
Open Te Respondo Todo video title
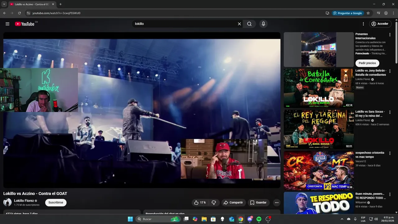(370, 196)
